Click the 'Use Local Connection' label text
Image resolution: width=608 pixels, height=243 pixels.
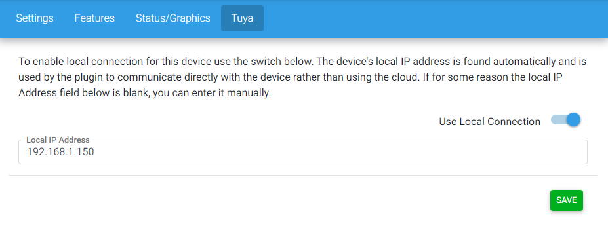489,122
